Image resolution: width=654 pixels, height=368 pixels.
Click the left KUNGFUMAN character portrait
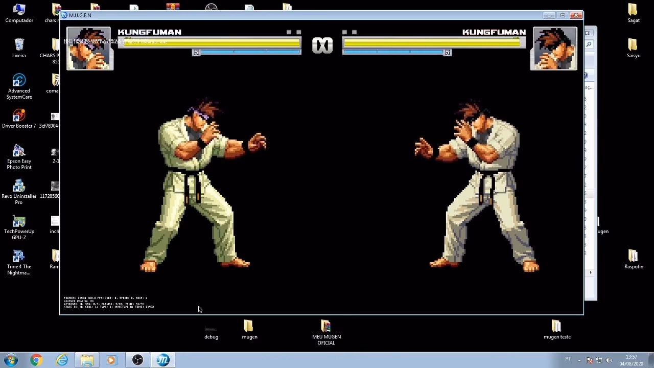point(89,49)
